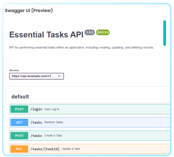Viewport: 174px width, 157px height.
Task: Expand the PUT /tasks/{taskId} Update a Task operation
Action: [90, 149]
